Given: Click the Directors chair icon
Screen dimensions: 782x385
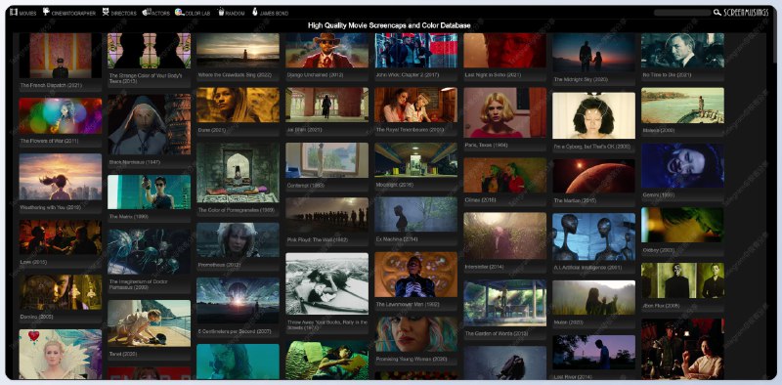Looking at the screenshot, I should [106, 12].
